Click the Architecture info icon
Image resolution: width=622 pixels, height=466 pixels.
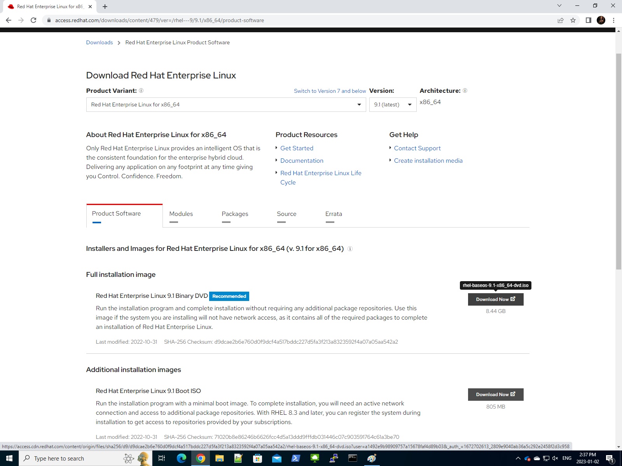click(465, 90)
